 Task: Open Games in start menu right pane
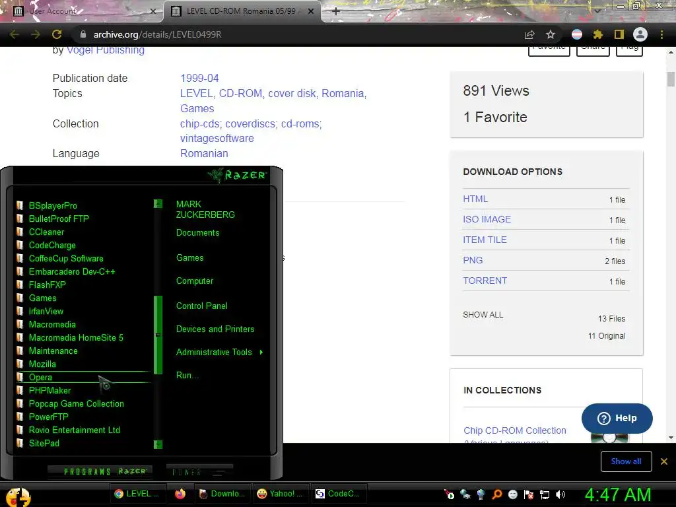pyautogui.click(x=189, y=258)
